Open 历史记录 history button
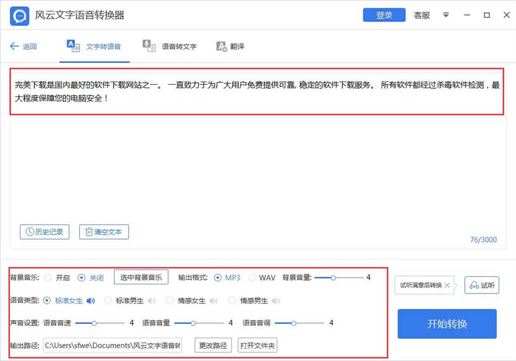Screen dimensions: 516x361 coord(45,232)
